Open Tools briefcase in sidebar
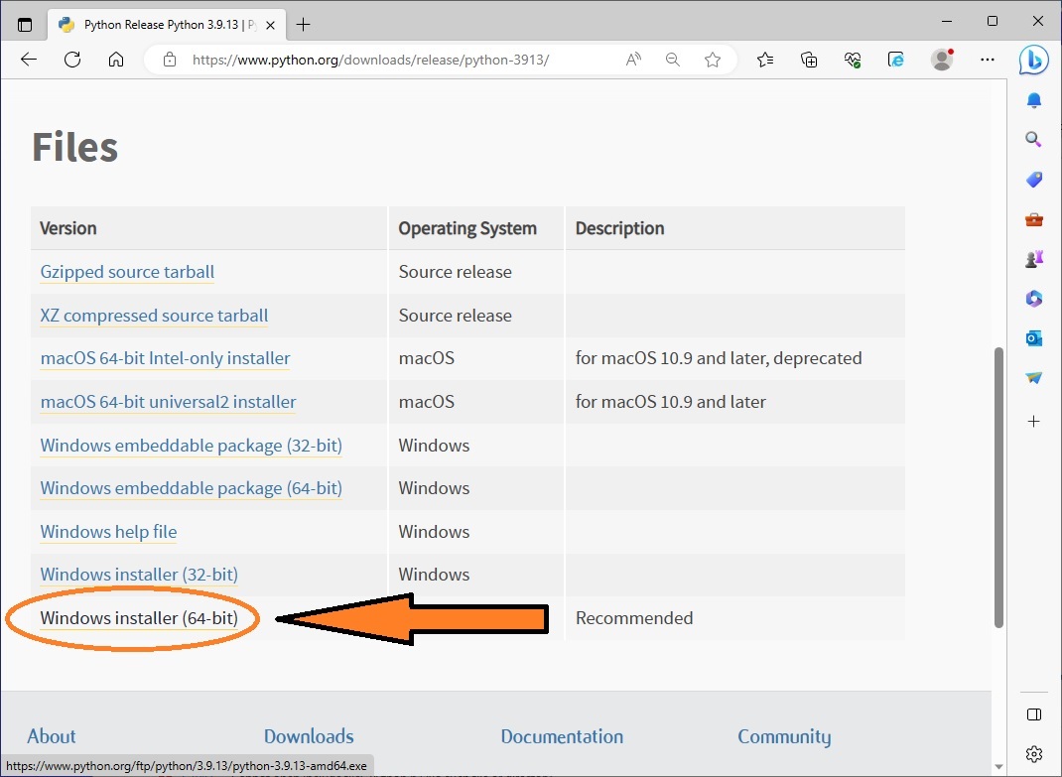Viewport: 1062px width, 777px height. pos(1033,219)
